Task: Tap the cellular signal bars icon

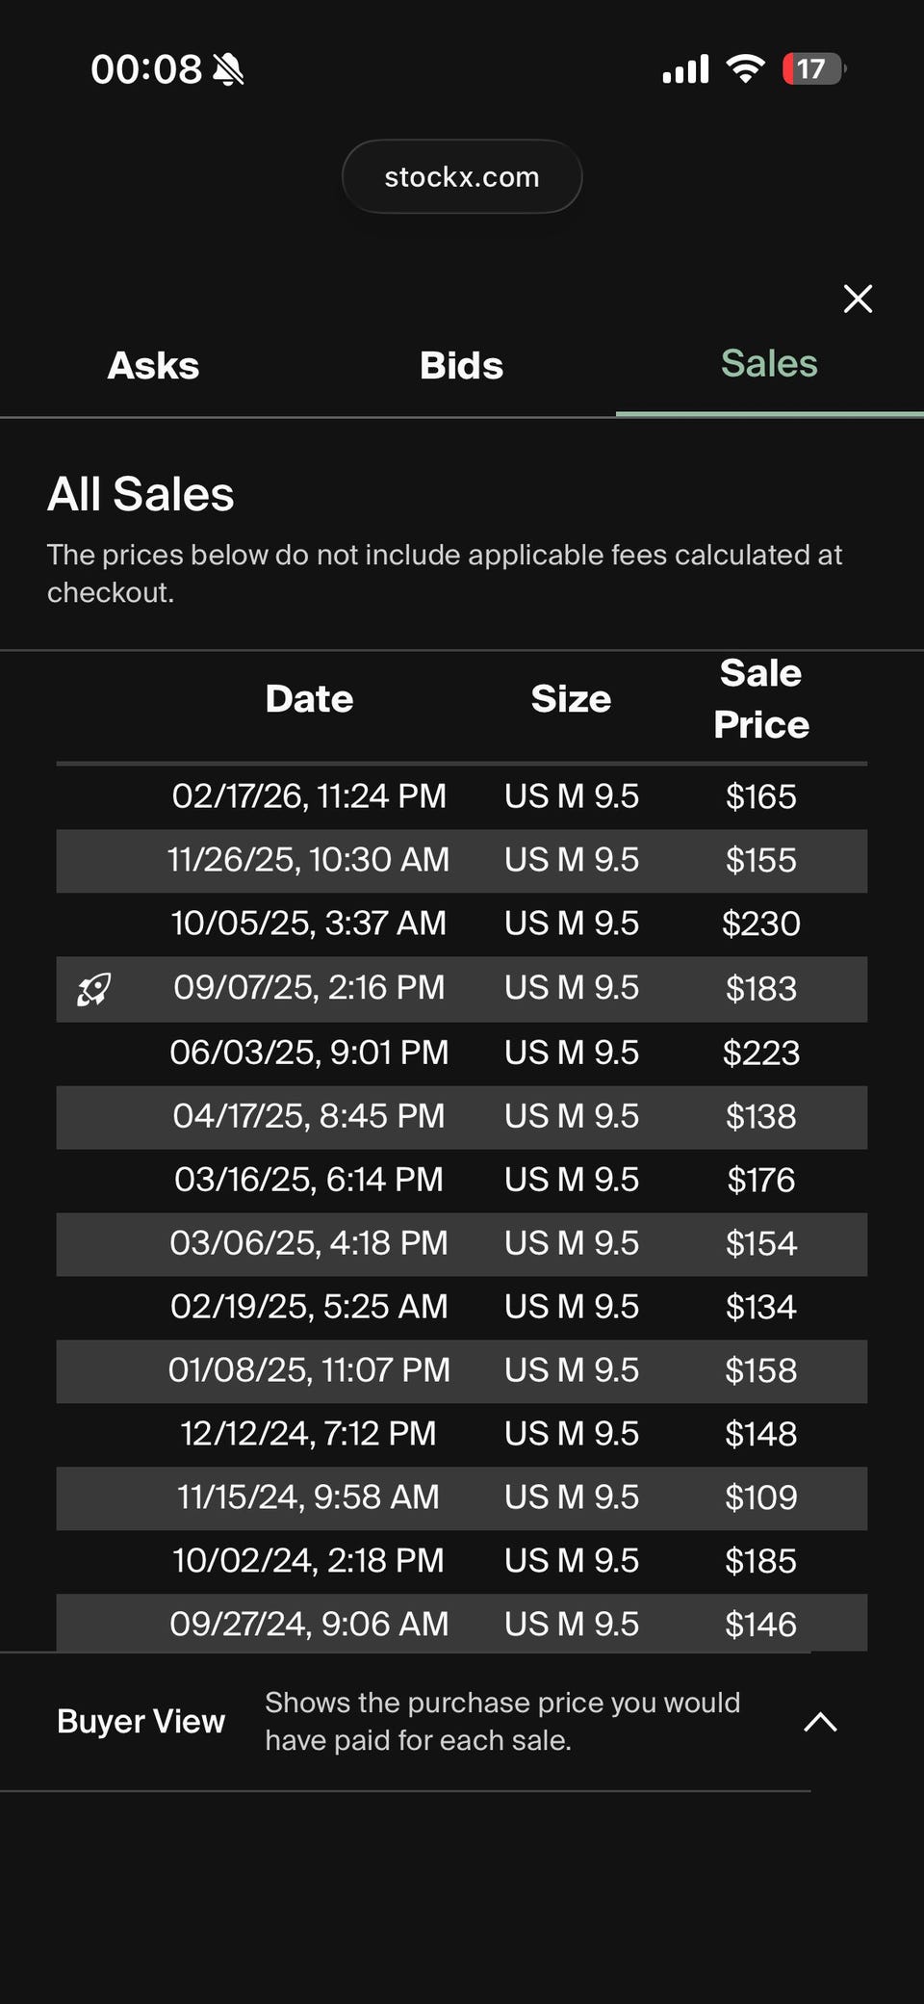Action: [x=685, y=68]
